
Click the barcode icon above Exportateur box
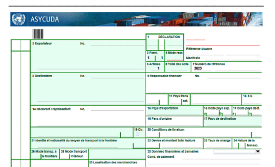coord(38,34)
